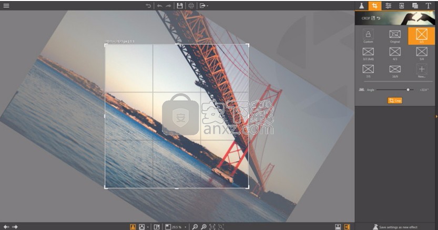This screenshot has width=438, height=230.
Task: Open the Adjustments sliders tab
Action: (x=388, y=6)
